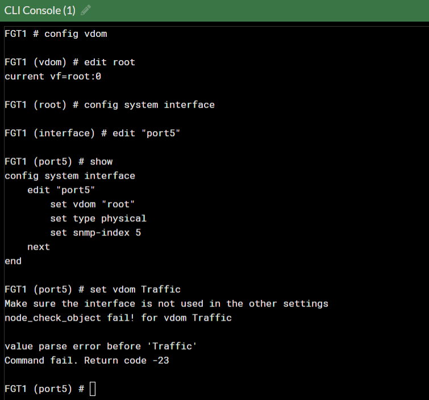Click the 'Make sure the interface' warning line
This screenshot has height=400, width=429.
(x=166, y=304)
